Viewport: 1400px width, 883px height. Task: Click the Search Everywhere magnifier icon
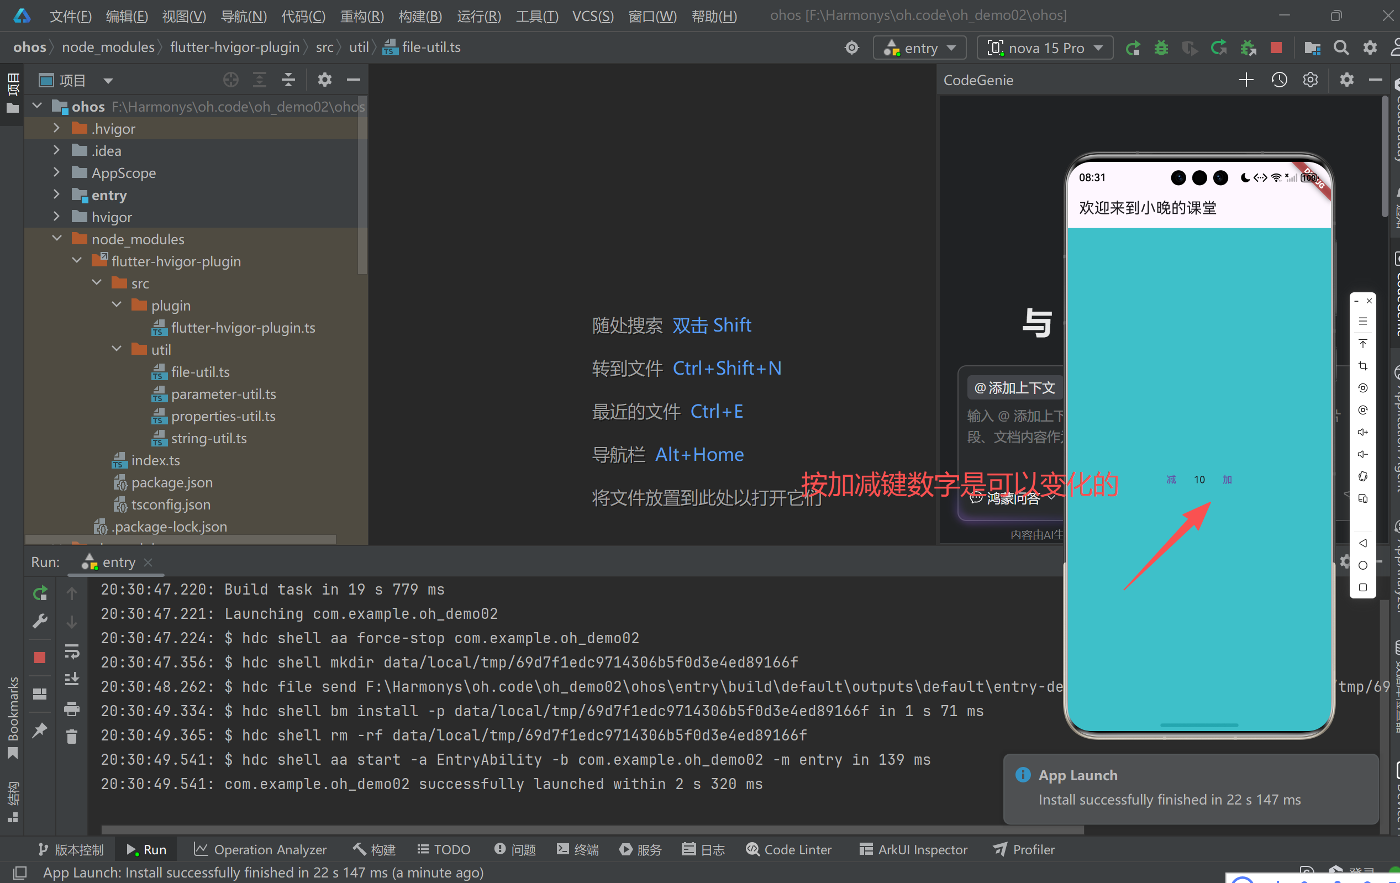point(1341,48)
